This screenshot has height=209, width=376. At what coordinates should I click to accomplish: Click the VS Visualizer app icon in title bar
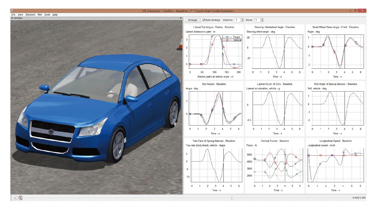(x=12, y=11)
